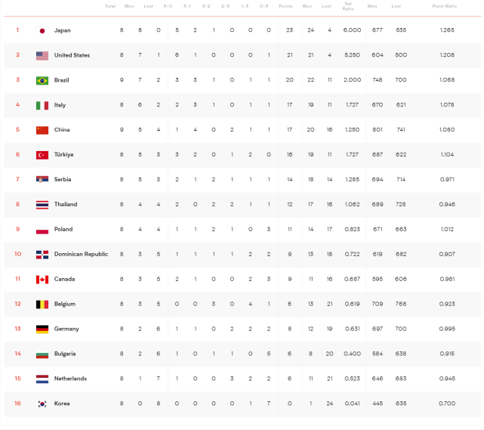Select the Bulgaria team name

click(65, 354)
